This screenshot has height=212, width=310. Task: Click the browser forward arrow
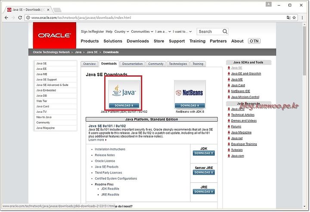click(x=13, y=18)
